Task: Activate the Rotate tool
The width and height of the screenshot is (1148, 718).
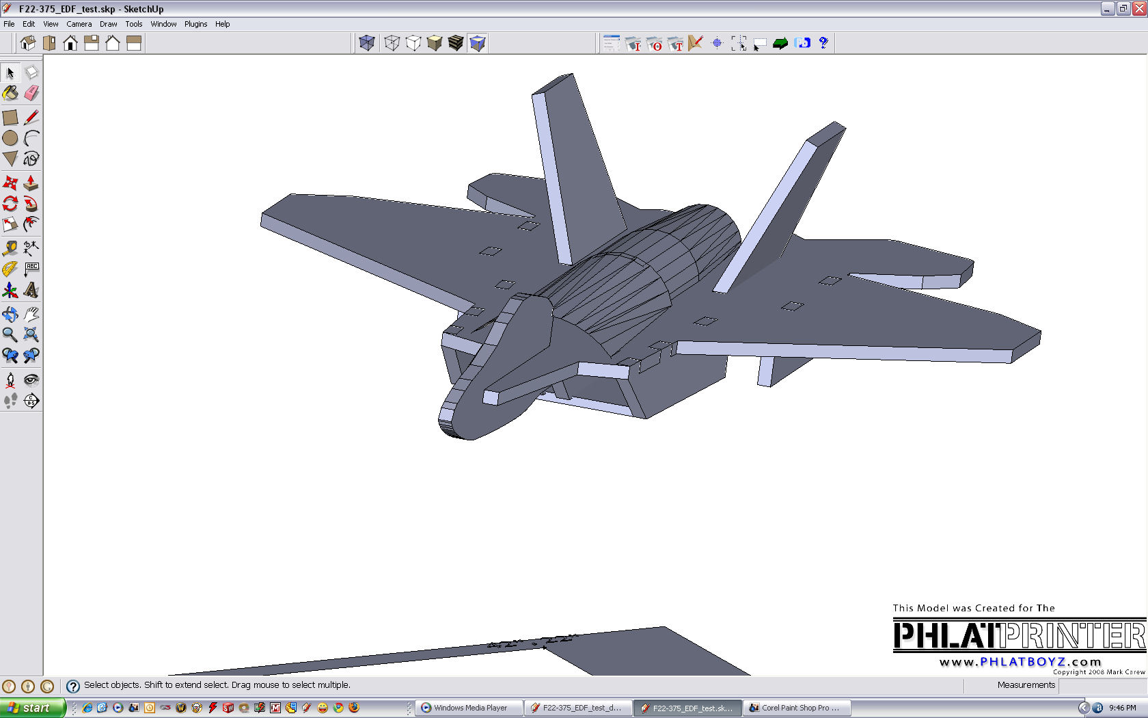Action: tap(10, 204)
